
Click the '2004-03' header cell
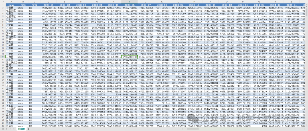275,5
